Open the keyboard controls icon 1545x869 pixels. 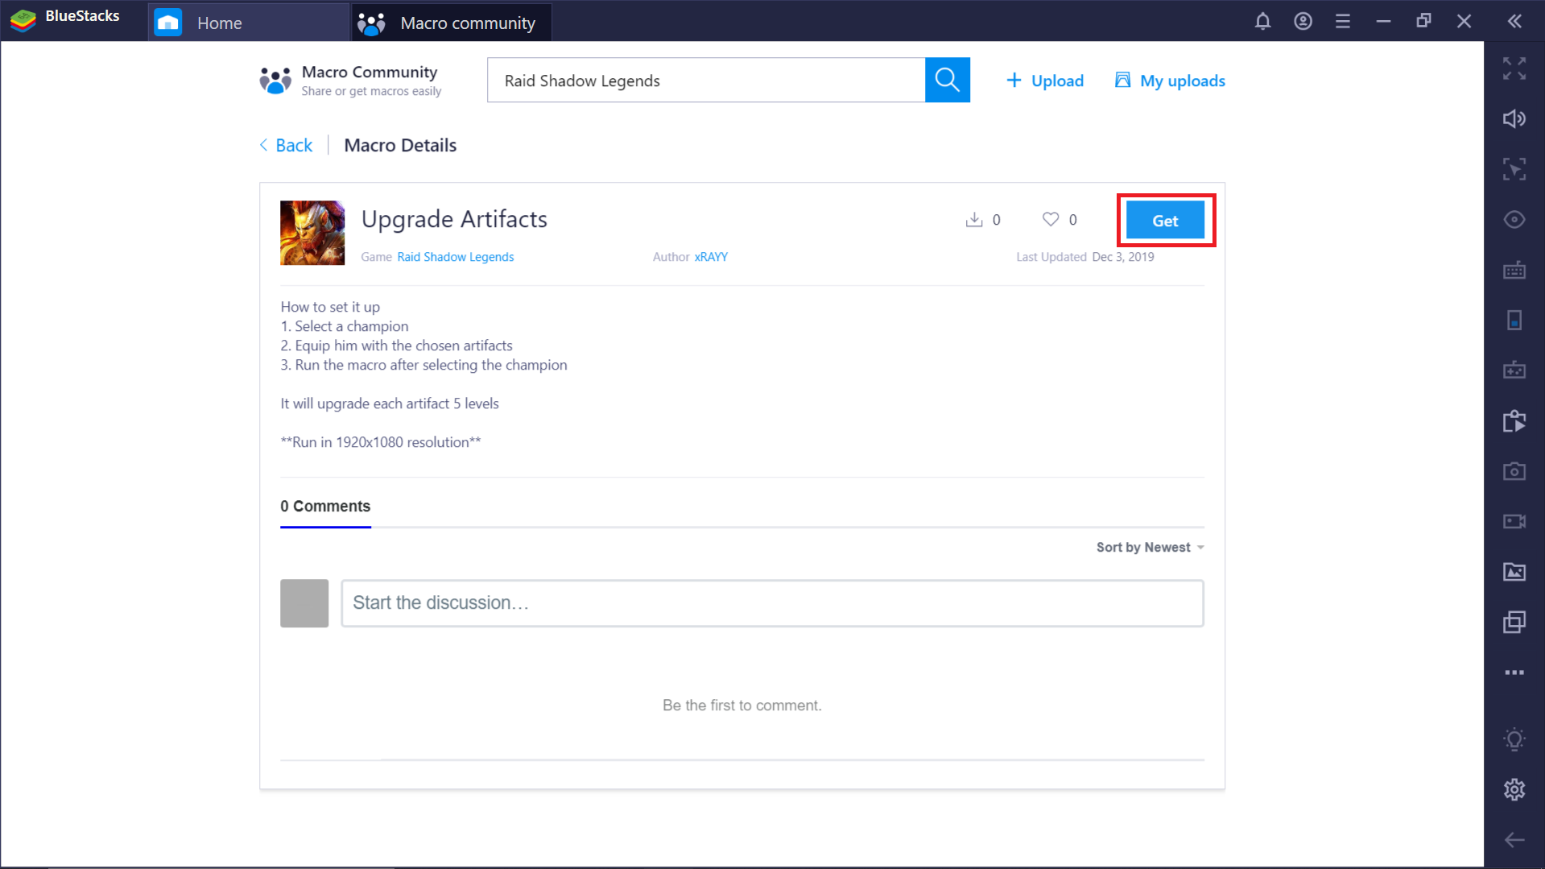(x=1514, y=270)
